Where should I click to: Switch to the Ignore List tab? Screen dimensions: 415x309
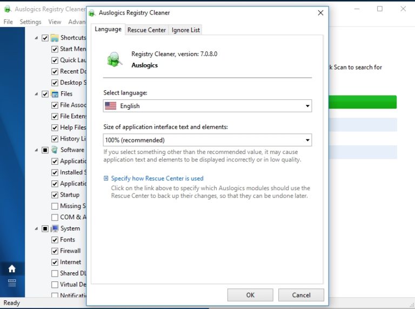click(185, 30)
